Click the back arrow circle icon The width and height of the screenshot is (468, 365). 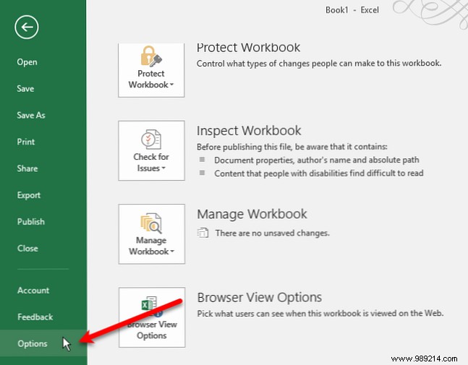[27, 27]
